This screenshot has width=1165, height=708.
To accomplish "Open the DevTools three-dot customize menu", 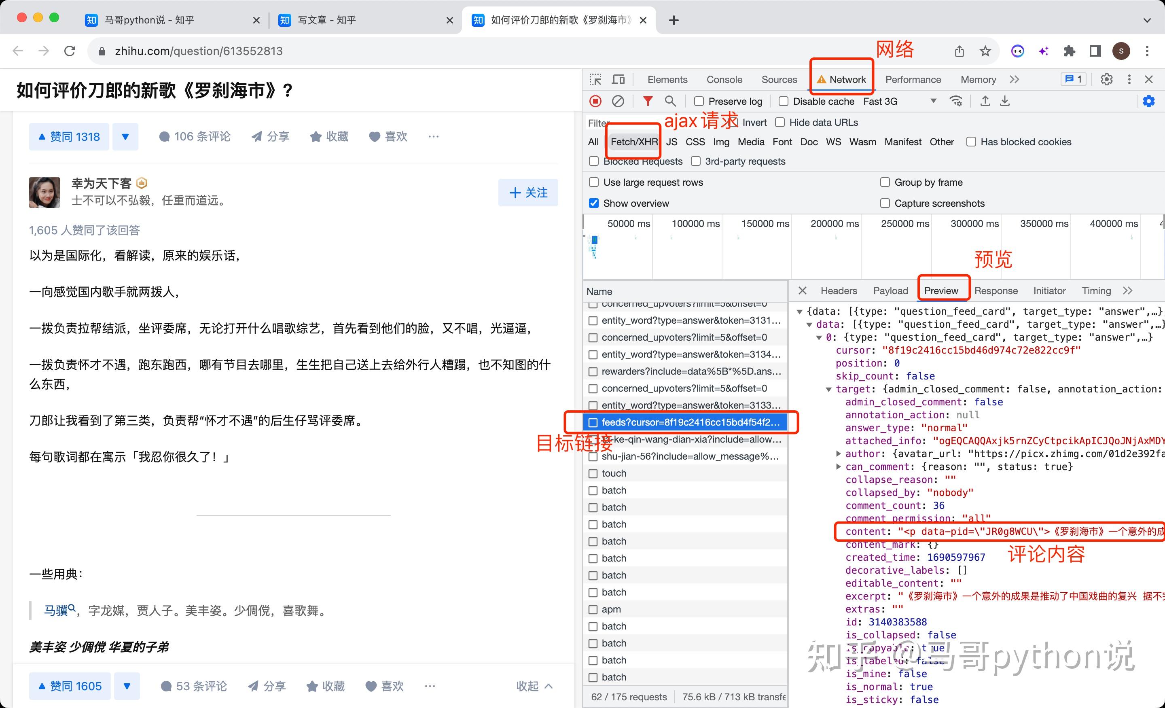I will [x=1129, y=79].
